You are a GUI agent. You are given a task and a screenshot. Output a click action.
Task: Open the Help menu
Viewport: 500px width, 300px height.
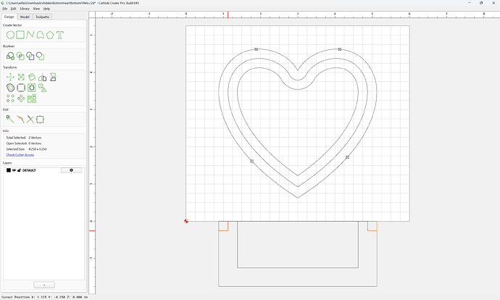[x=46, y=9]
